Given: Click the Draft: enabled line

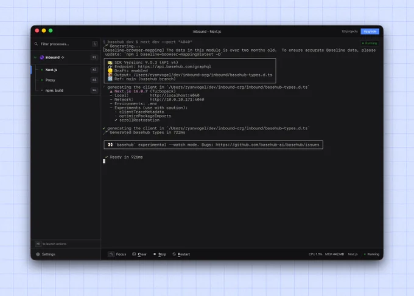Looking at the screenshot, I should point(128,71).
